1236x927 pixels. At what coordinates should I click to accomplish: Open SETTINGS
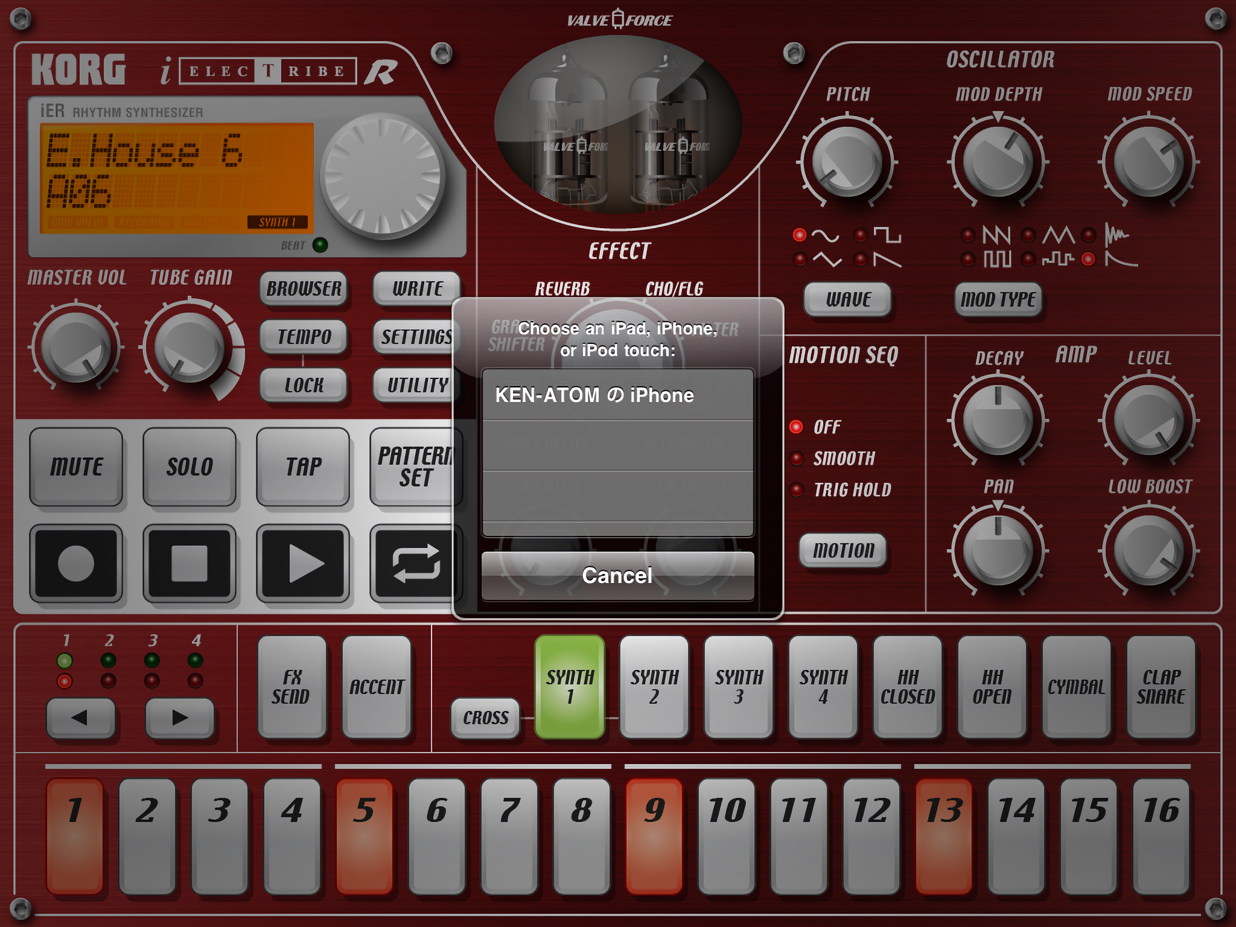[x=415, y=336]
